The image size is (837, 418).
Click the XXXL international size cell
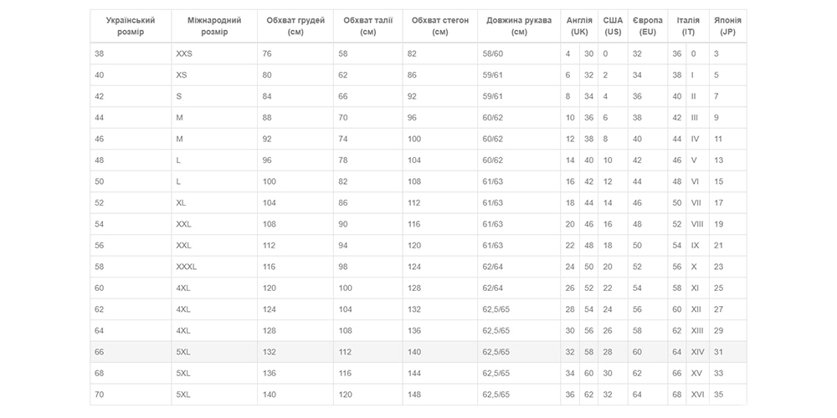pyautogui.click(x=214, y=267)
